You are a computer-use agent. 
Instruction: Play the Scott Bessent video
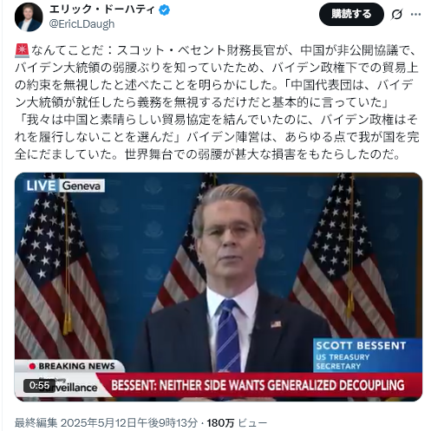pyautogui.click(x=219, y=287)
